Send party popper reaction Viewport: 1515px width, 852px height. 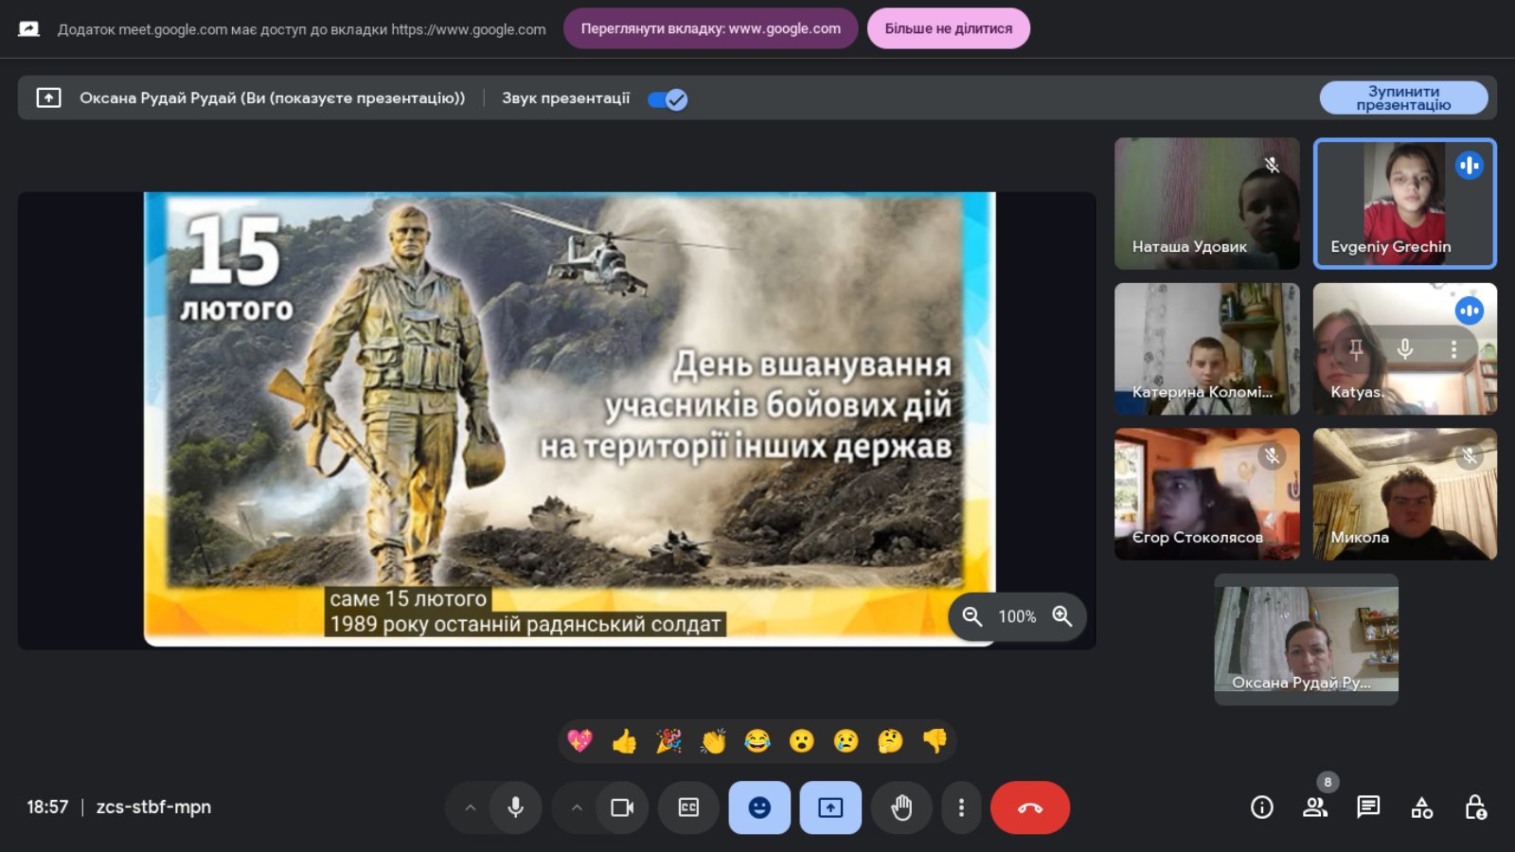pyautogui.click(x=668, y=741)
